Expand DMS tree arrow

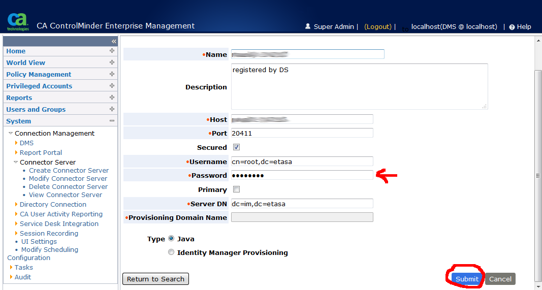point(16,143)
